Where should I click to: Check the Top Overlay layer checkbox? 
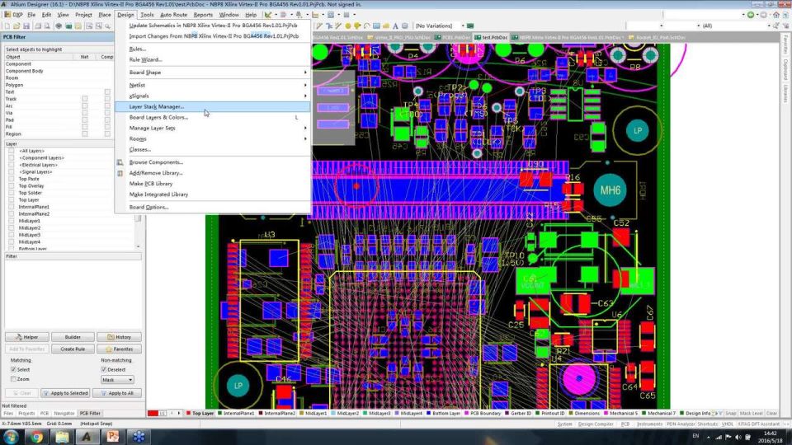pyautogui.click(x=11, y=185)
